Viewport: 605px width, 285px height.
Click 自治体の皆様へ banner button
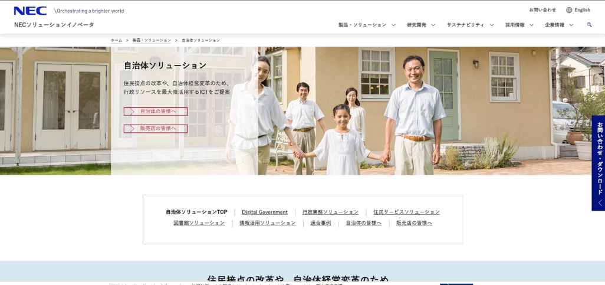tap(156, 112)
